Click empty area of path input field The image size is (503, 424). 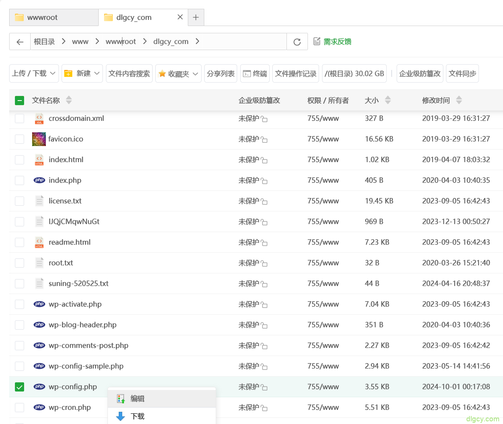pos(245,42)
